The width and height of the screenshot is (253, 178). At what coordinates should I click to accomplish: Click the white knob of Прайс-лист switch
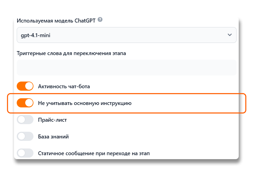pyautogui.click(x=21, y=120)
